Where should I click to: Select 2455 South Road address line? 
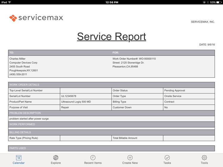coord(20,67)
